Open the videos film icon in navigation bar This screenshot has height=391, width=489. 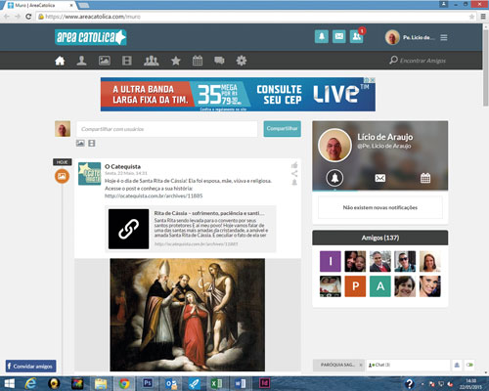(x=127, y=61)
